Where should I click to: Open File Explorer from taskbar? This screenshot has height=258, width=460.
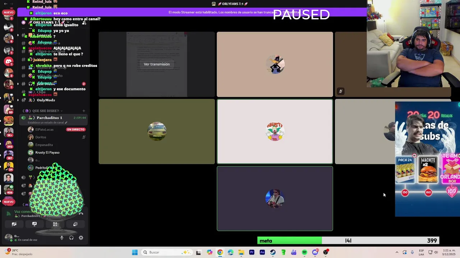tap(241, 252)
